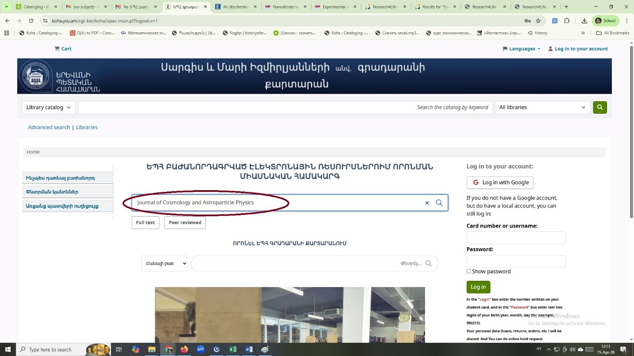Show hidden system tray icons
The width and height of the screenshot is (634, 356).
pos(549,349)
